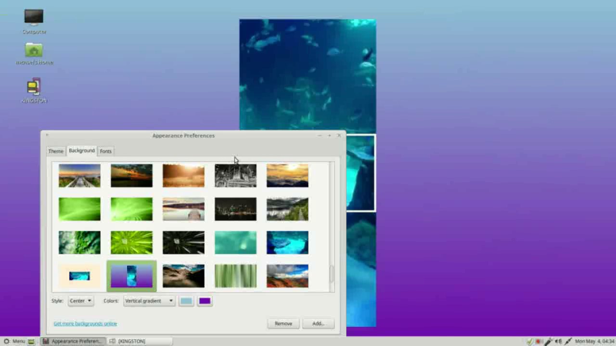Select the green leaf closeup thumbnail

(79, 243)
